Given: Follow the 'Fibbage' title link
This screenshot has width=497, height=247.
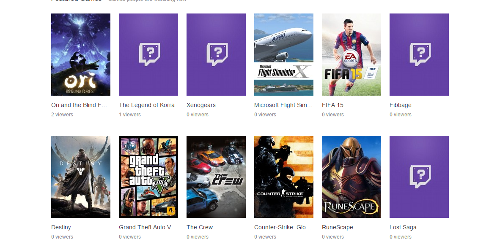Looking at the screenshot, I should (x=400, y=105).
